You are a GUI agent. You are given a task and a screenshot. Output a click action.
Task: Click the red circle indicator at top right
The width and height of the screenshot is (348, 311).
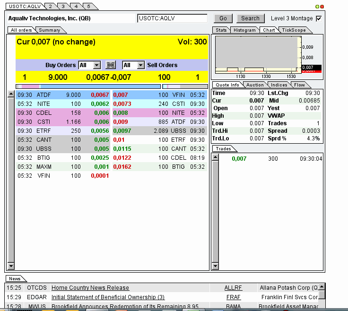[322, 7]
